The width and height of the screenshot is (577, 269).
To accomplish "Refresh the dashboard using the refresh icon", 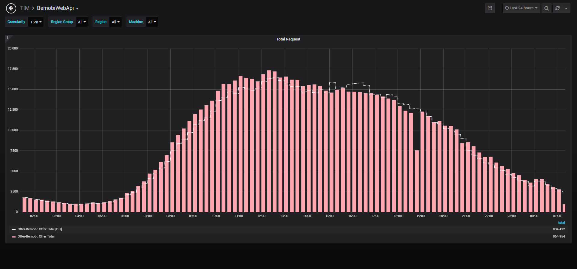I will click(x=557, y=8).
